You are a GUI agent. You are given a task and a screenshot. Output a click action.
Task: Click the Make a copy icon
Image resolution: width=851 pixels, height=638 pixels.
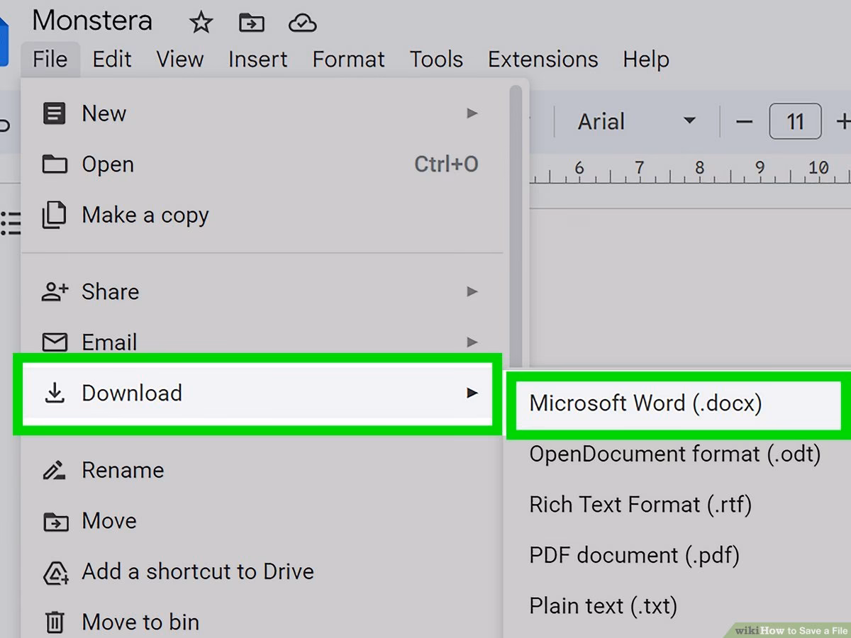click(55, 216)
